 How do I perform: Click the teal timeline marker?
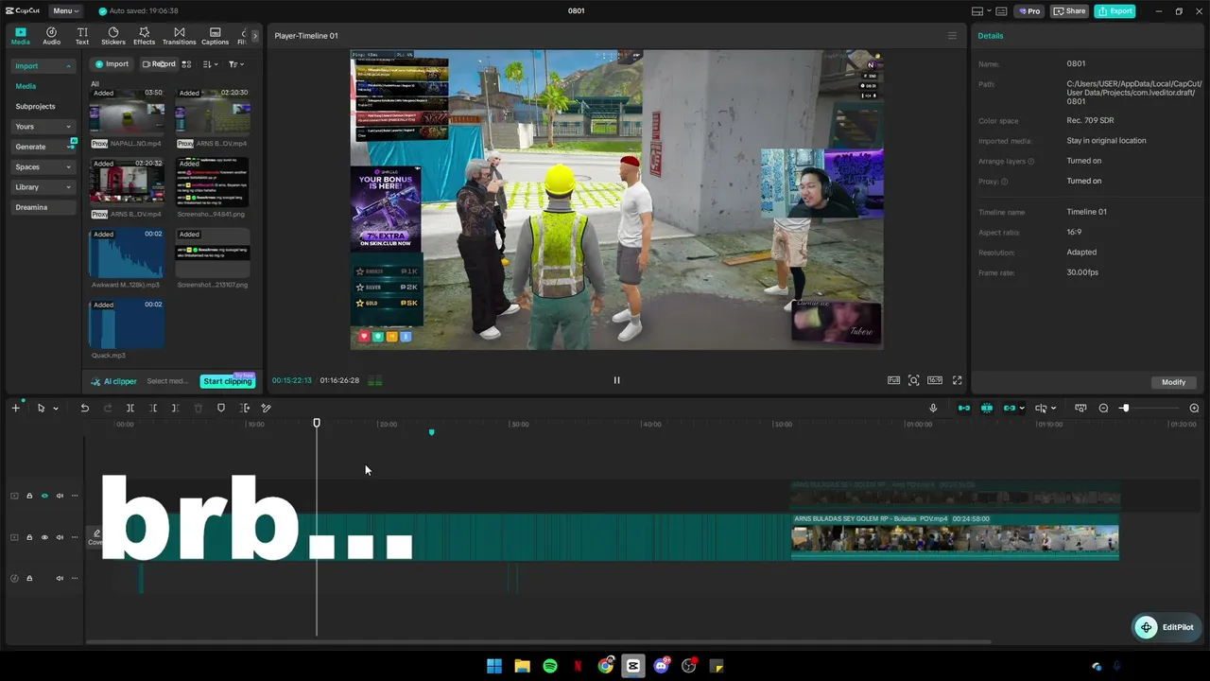pos(431,432)
